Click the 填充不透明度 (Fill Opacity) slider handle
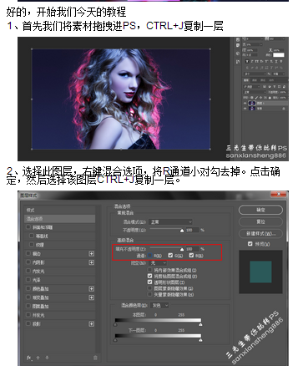 coord(182,249)
